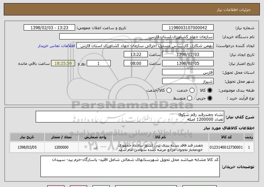Click the unit cell تن
The width and height of the screenshot is (264, 187).
tap(95, 147)
